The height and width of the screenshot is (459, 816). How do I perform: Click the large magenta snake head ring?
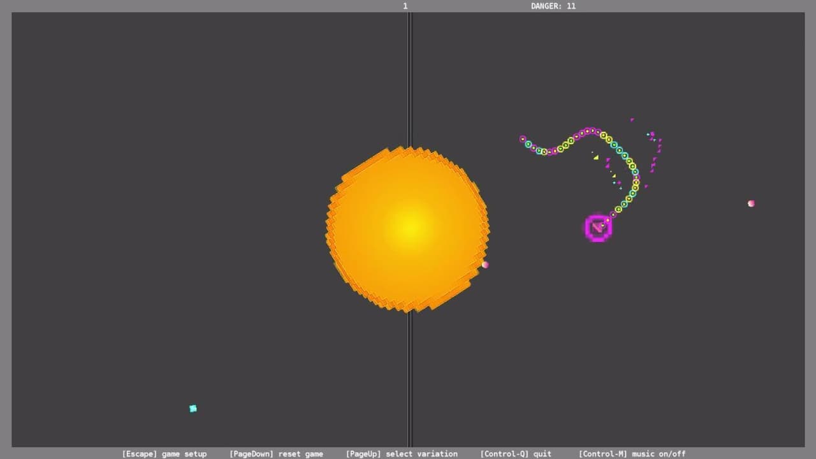point(598,228)
